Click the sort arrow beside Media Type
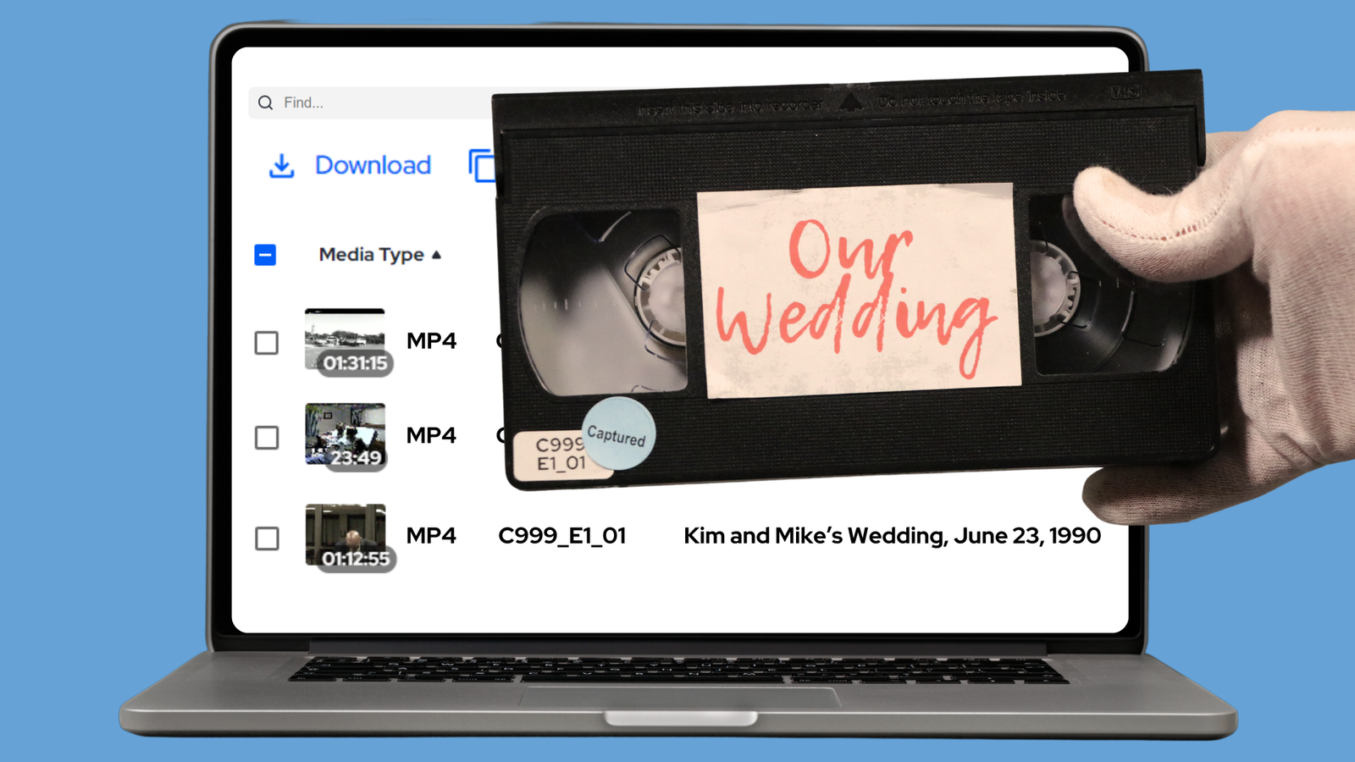This screenshot has width=1355, height=762. coord(436,255)
